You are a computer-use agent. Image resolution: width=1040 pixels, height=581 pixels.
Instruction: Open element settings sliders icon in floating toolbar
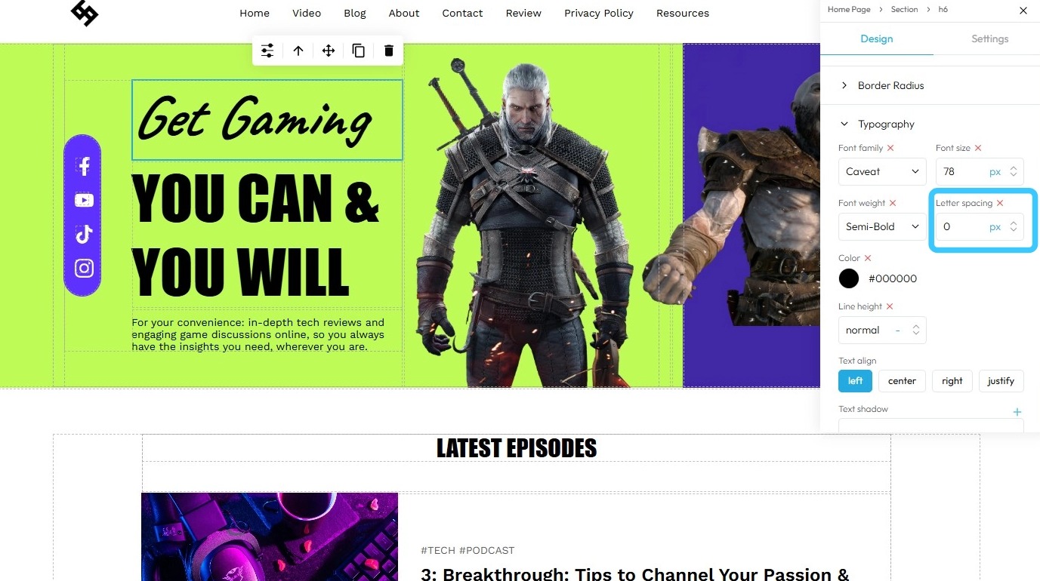click(267, 51)
